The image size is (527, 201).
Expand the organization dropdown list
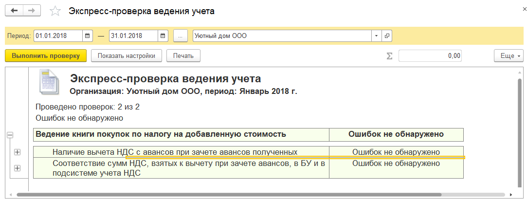(377, 36)
